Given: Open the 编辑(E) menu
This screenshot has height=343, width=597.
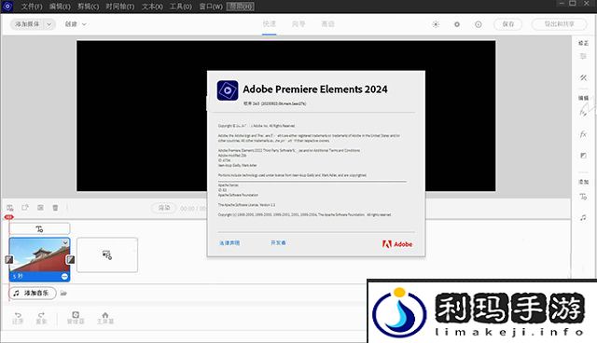Looking at the screenshot, I should [60, 7].
